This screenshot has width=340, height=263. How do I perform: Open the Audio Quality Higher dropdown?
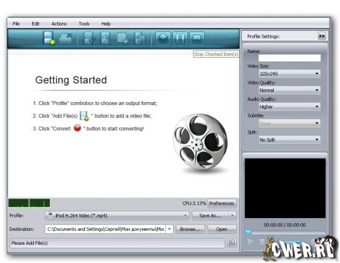point(290,106)
